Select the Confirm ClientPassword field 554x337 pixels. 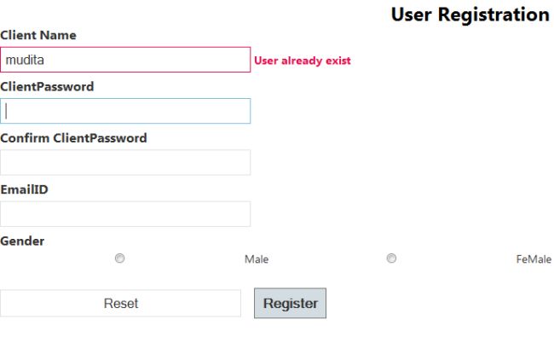click(x=125, y=162)
